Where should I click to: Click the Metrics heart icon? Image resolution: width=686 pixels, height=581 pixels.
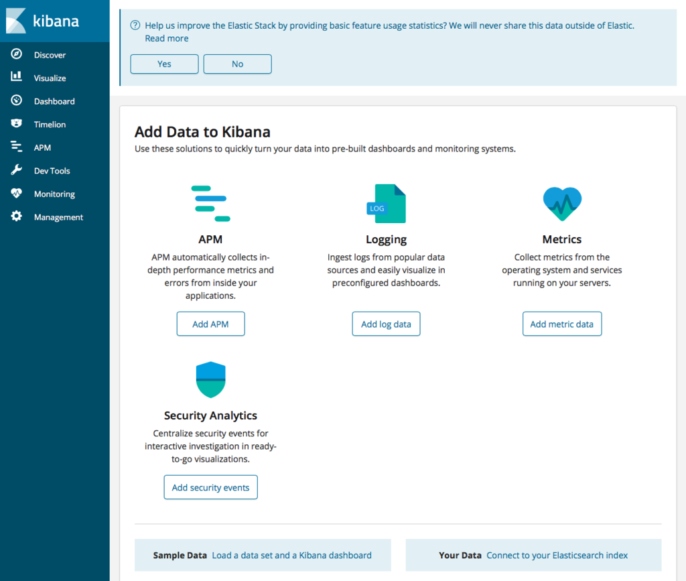click(x=562, y=204)
